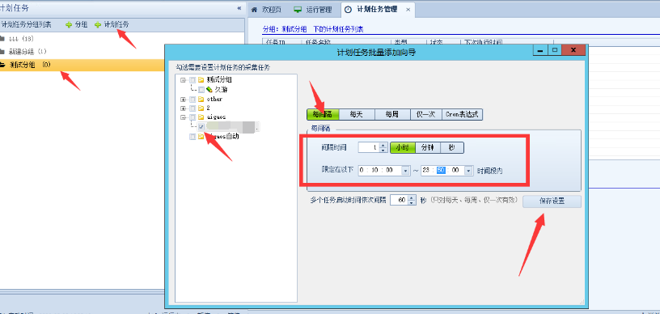Click the folder icon of the other group
This screenshot has width=660, height=314.
click(201, 100)
